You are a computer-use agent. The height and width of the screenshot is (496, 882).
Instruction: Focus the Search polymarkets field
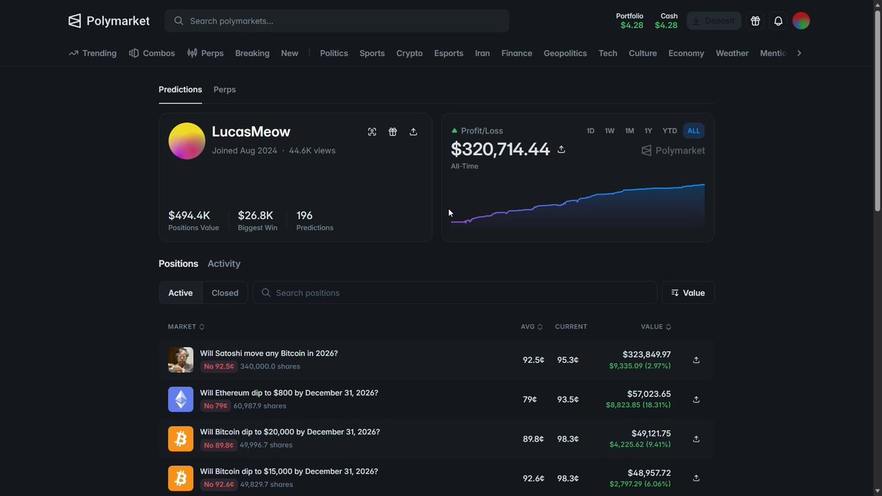point(337,21)
